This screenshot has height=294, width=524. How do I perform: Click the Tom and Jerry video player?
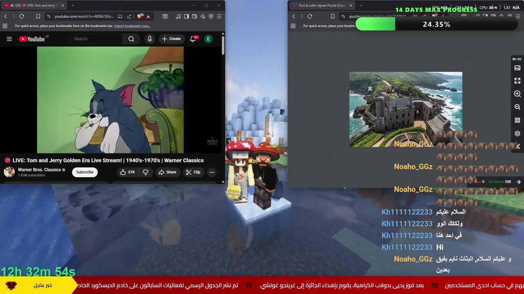(x=111, y=100)
